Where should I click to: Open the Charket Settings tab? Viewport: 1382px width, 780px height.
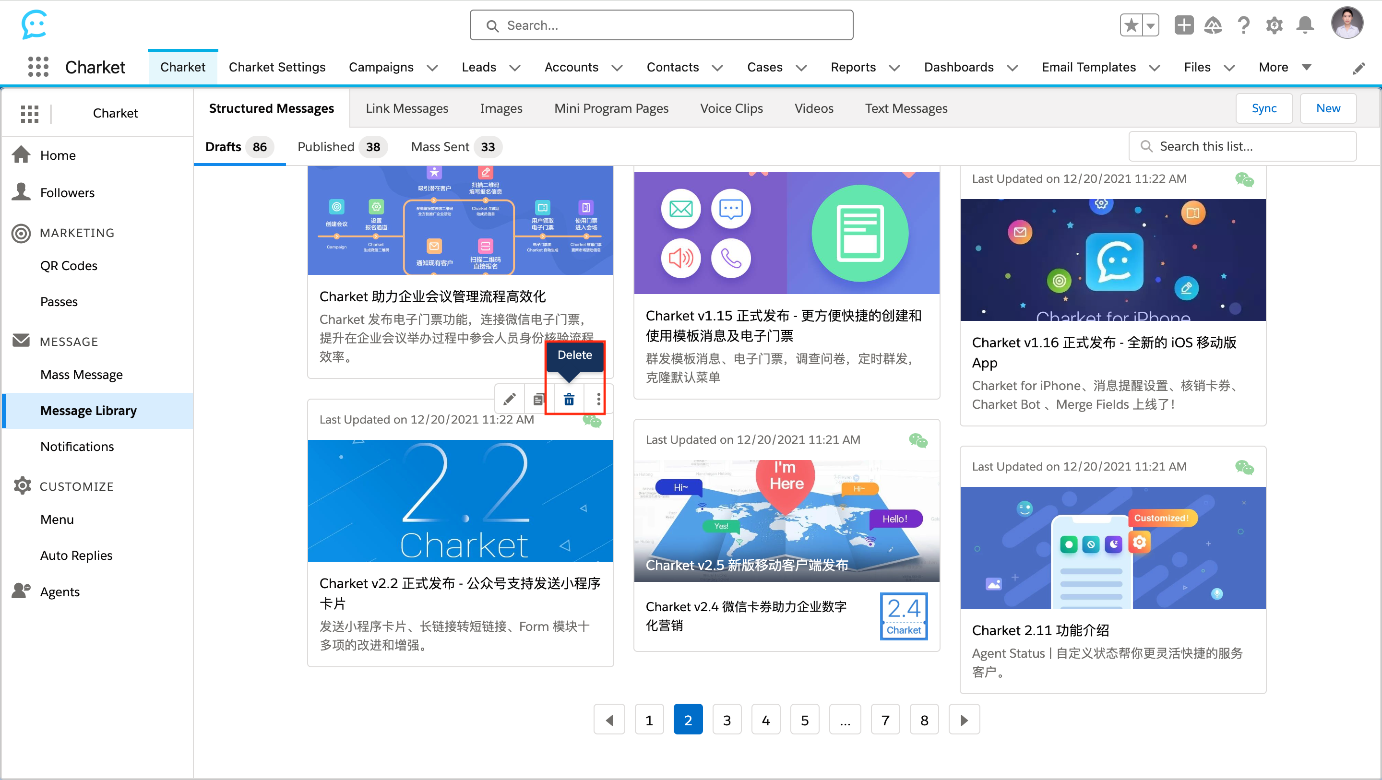pyautogui.click(x=277, y=67)
